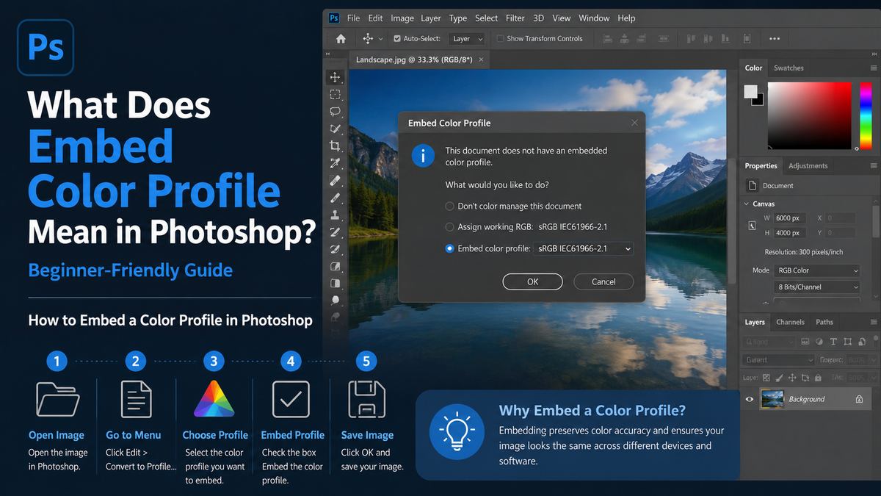This screenshot has height=496, width=881.
Task: Collapse the Canvas section in Properties
Action: pyautogui.click(x=747, y=204)
